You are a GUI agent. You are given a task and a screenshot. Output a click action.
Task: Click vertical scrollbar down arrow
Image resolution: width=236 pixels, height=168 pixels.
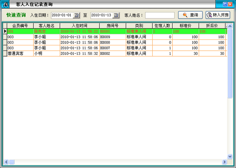tap(230, 156)
